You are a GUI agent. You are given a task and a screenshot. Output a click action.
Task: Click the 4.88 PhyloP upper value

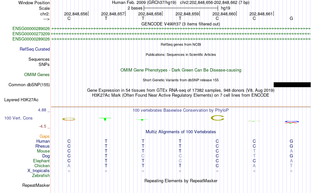42,110
